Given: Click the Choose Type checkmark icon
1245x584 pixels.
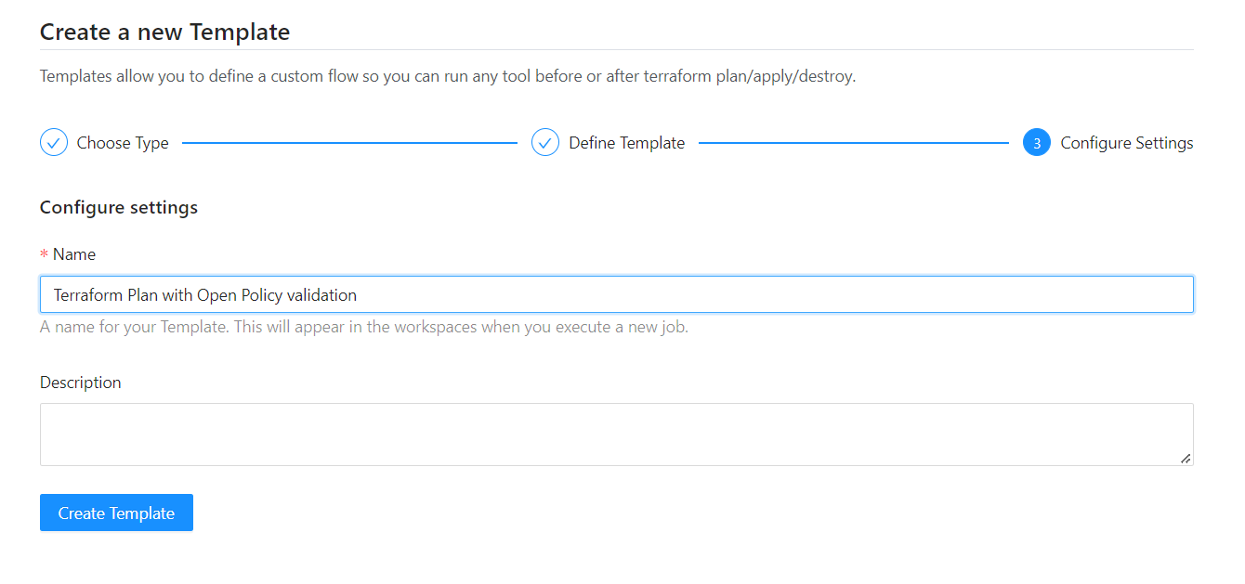Looking at the screenshot, I should point(54,143).
